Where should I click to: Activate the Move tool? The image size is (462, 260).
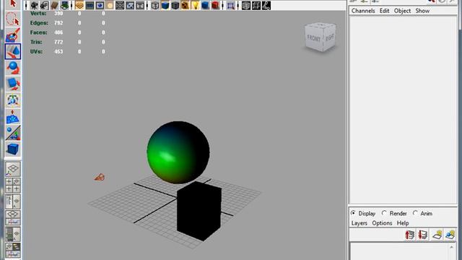click(13, 51)
